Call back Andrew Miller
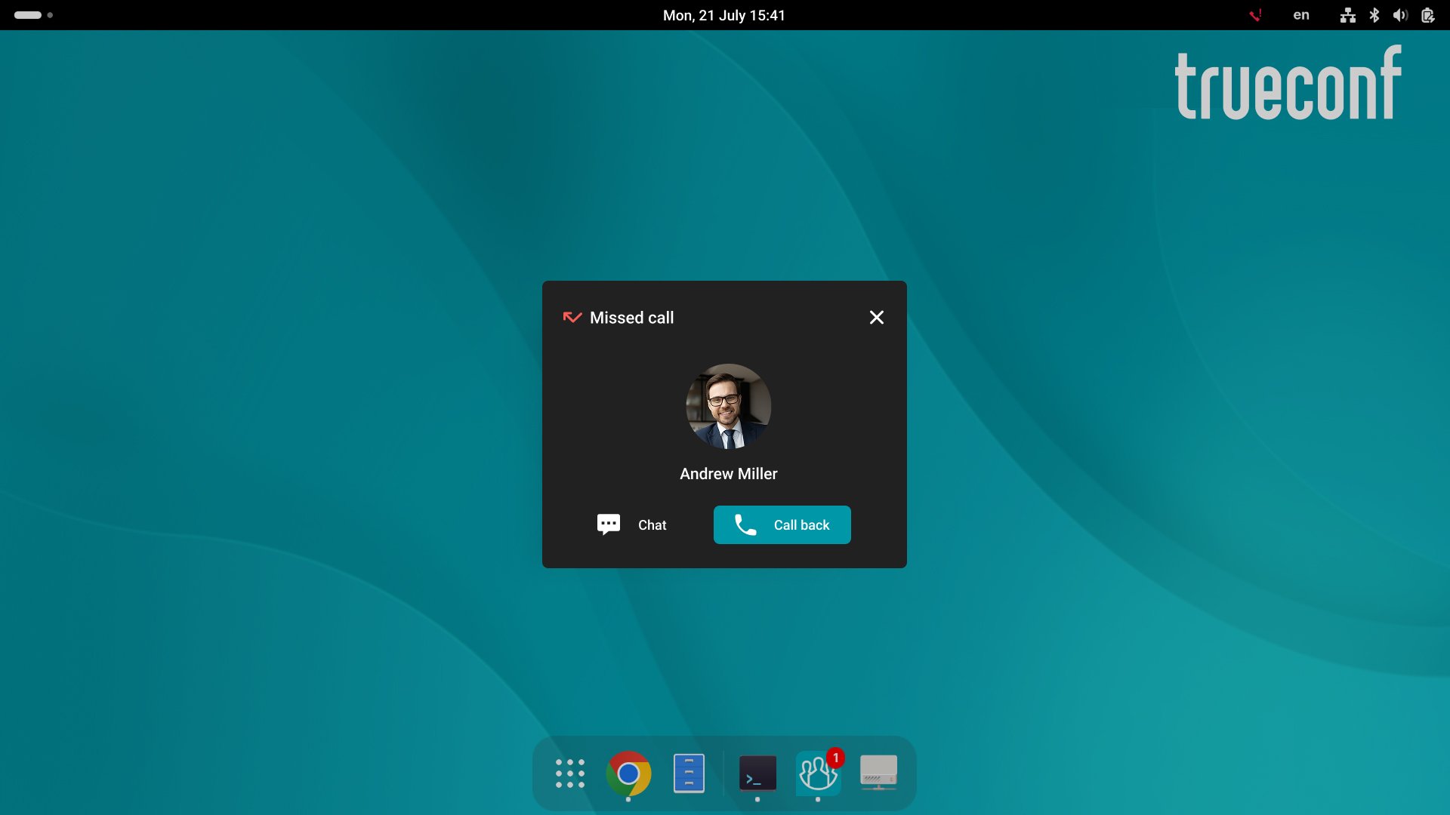Image resolution: width=1450 pixels, height=815 pixels. (x=782, y=524)
